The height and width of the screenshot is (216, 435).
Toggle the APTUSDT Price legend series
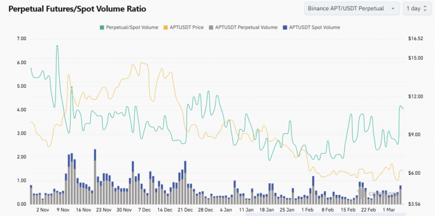[183, 28]
